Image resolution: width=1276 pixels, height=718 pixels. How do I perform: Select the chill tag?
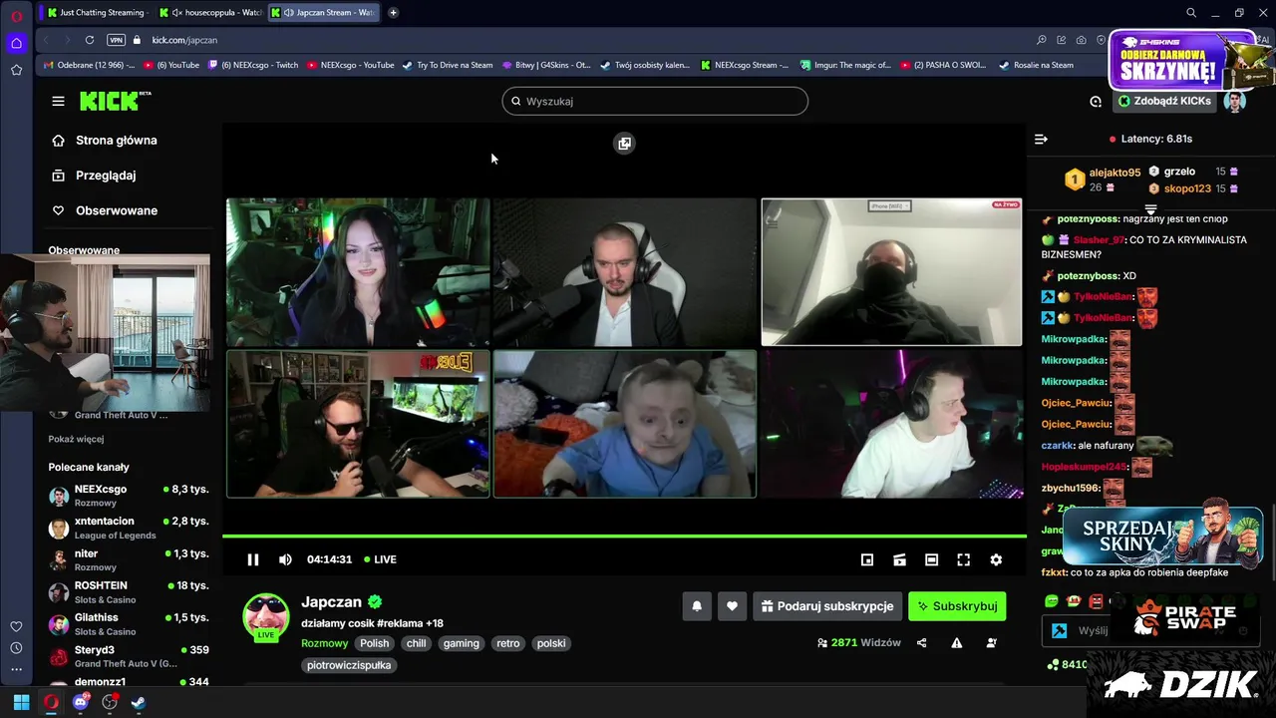tap(417, 643)
